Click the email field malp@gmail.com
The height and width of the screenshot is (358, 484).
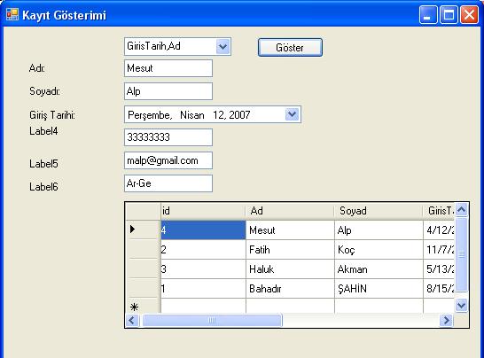[x=168, y=160]
